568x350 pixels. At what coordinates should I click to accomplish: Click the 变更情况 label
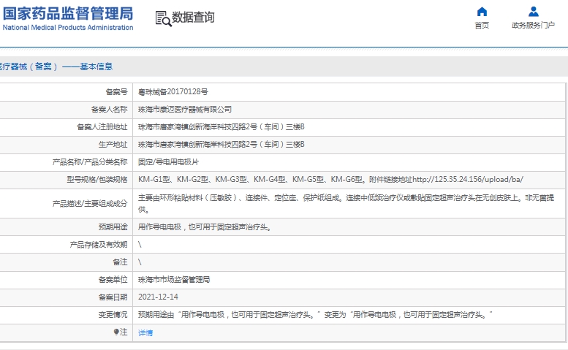tap(113, 315)
